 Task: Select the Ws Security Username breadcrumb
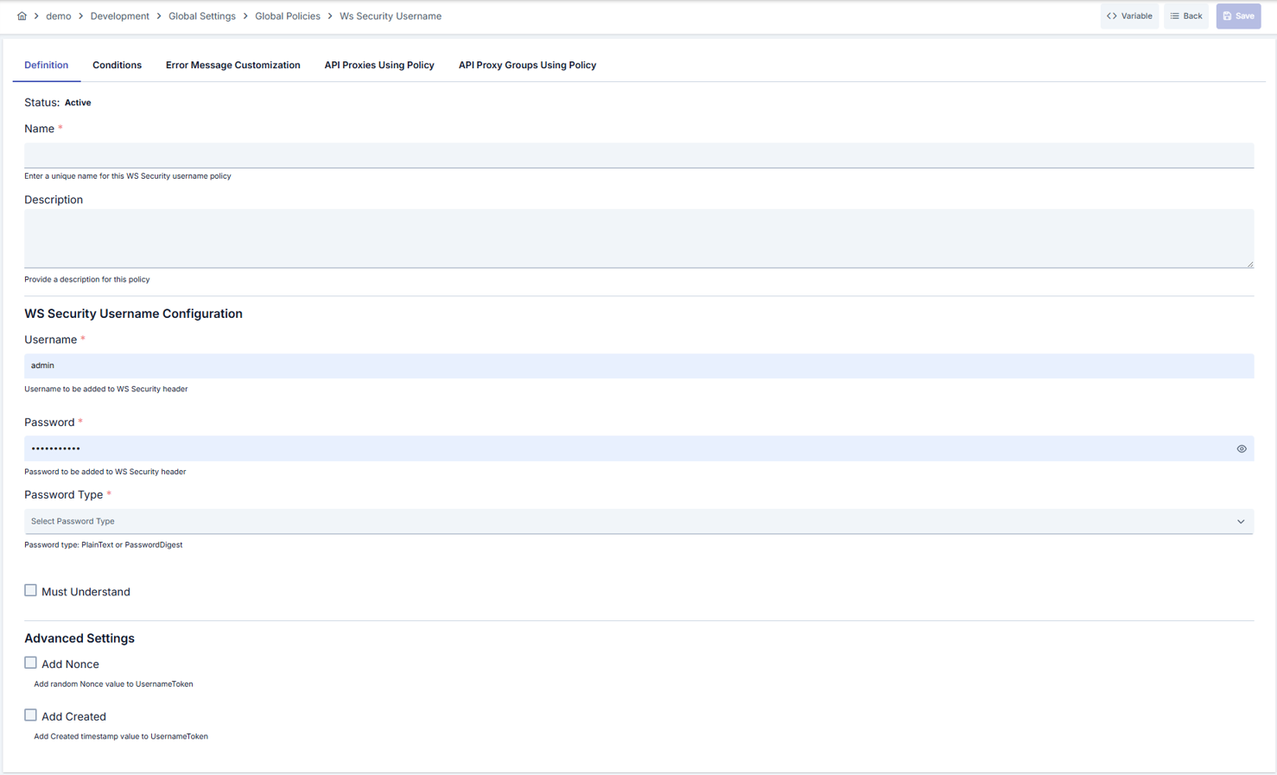tap(391, 16)
